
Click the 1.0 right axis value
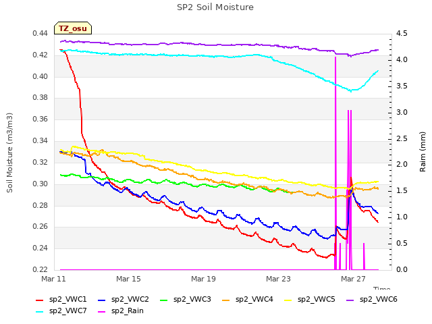[402, 217]
